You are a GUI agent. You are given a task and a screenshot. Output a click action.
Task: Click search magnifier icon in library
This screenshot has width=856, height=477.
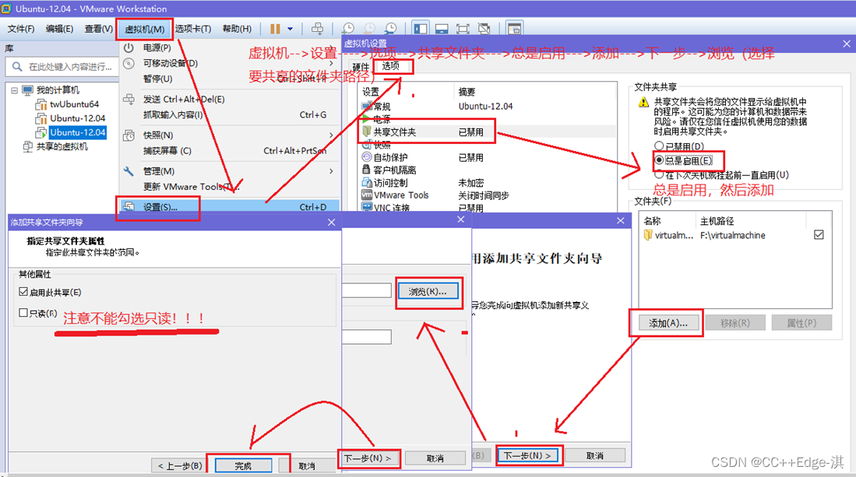17,66
